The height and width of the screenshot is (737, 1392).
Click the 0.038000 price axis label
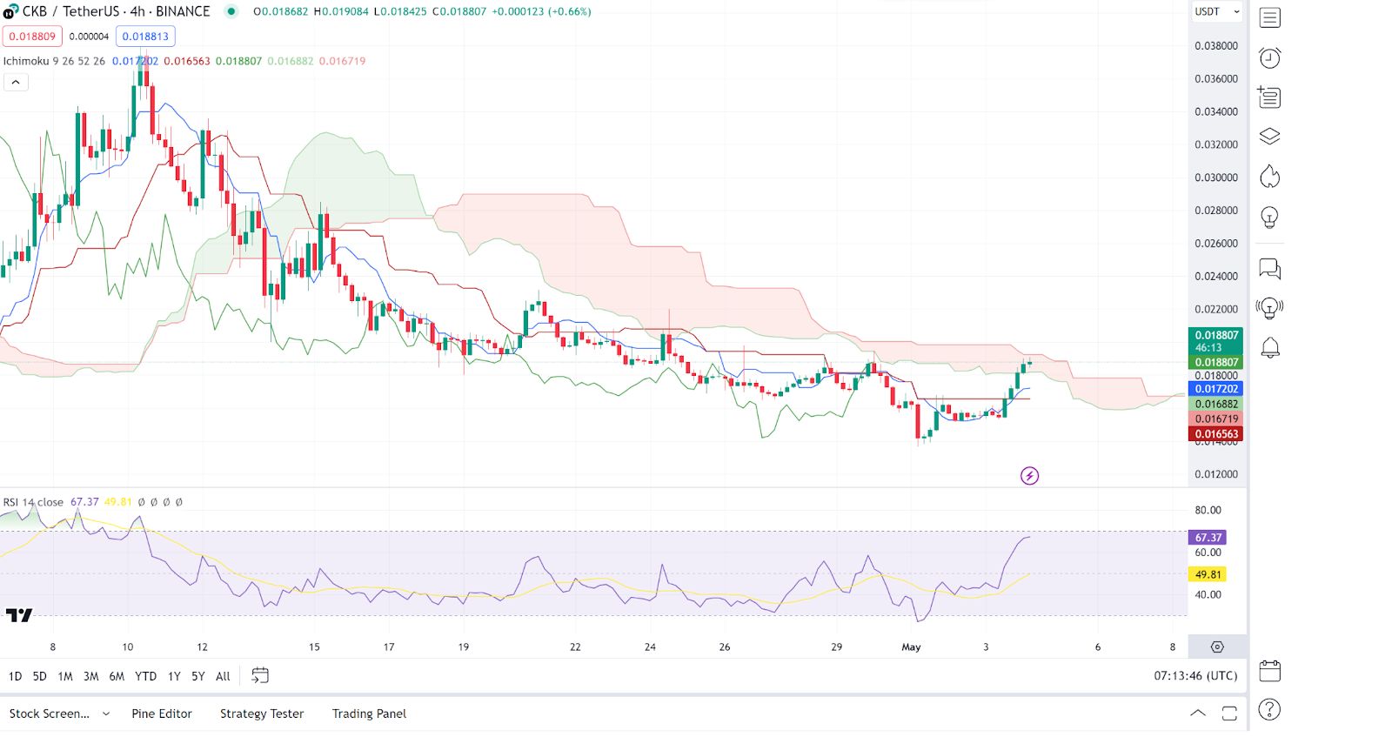[1215, 45]
